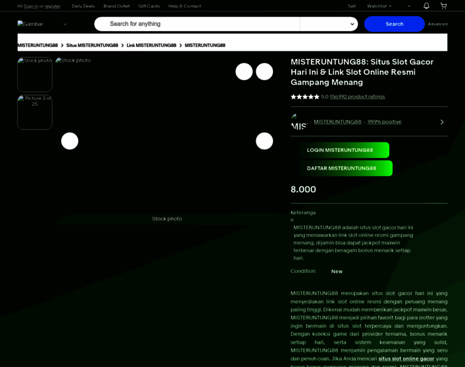
Task: Click the Keterangan label
Action: click(303, 216)
